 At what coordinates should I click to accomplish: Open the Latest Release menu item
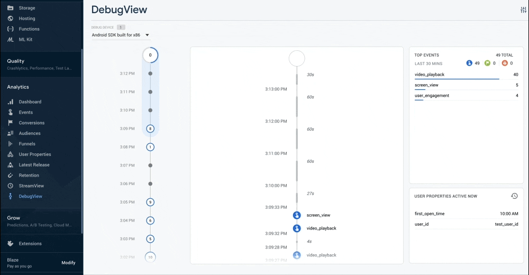pos(34,165)
